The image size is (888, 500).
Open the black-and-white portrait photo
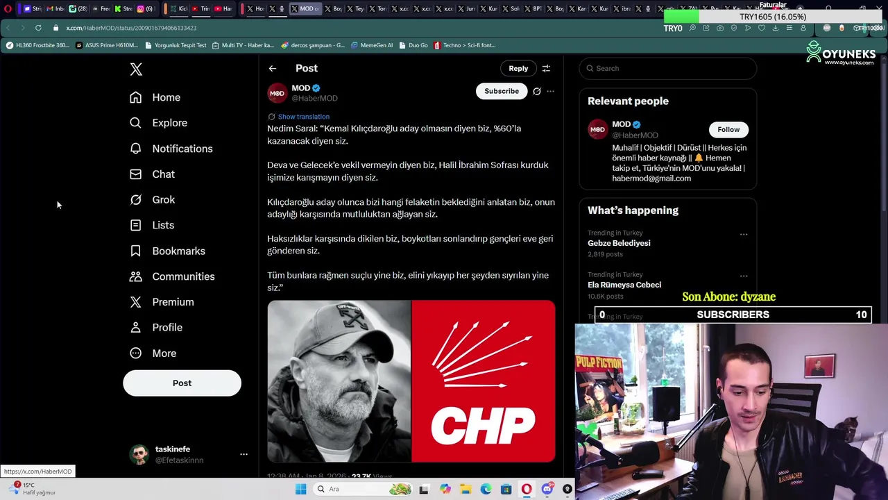339,381
